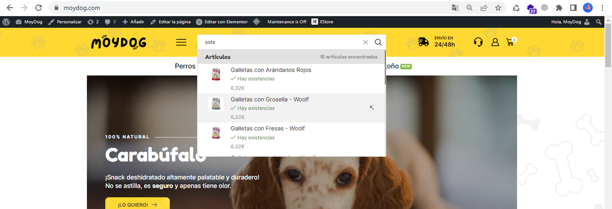Click the NEW badge in the navigation
The width and height of the screenshot is (612, 209).
[x=406, y=66]
